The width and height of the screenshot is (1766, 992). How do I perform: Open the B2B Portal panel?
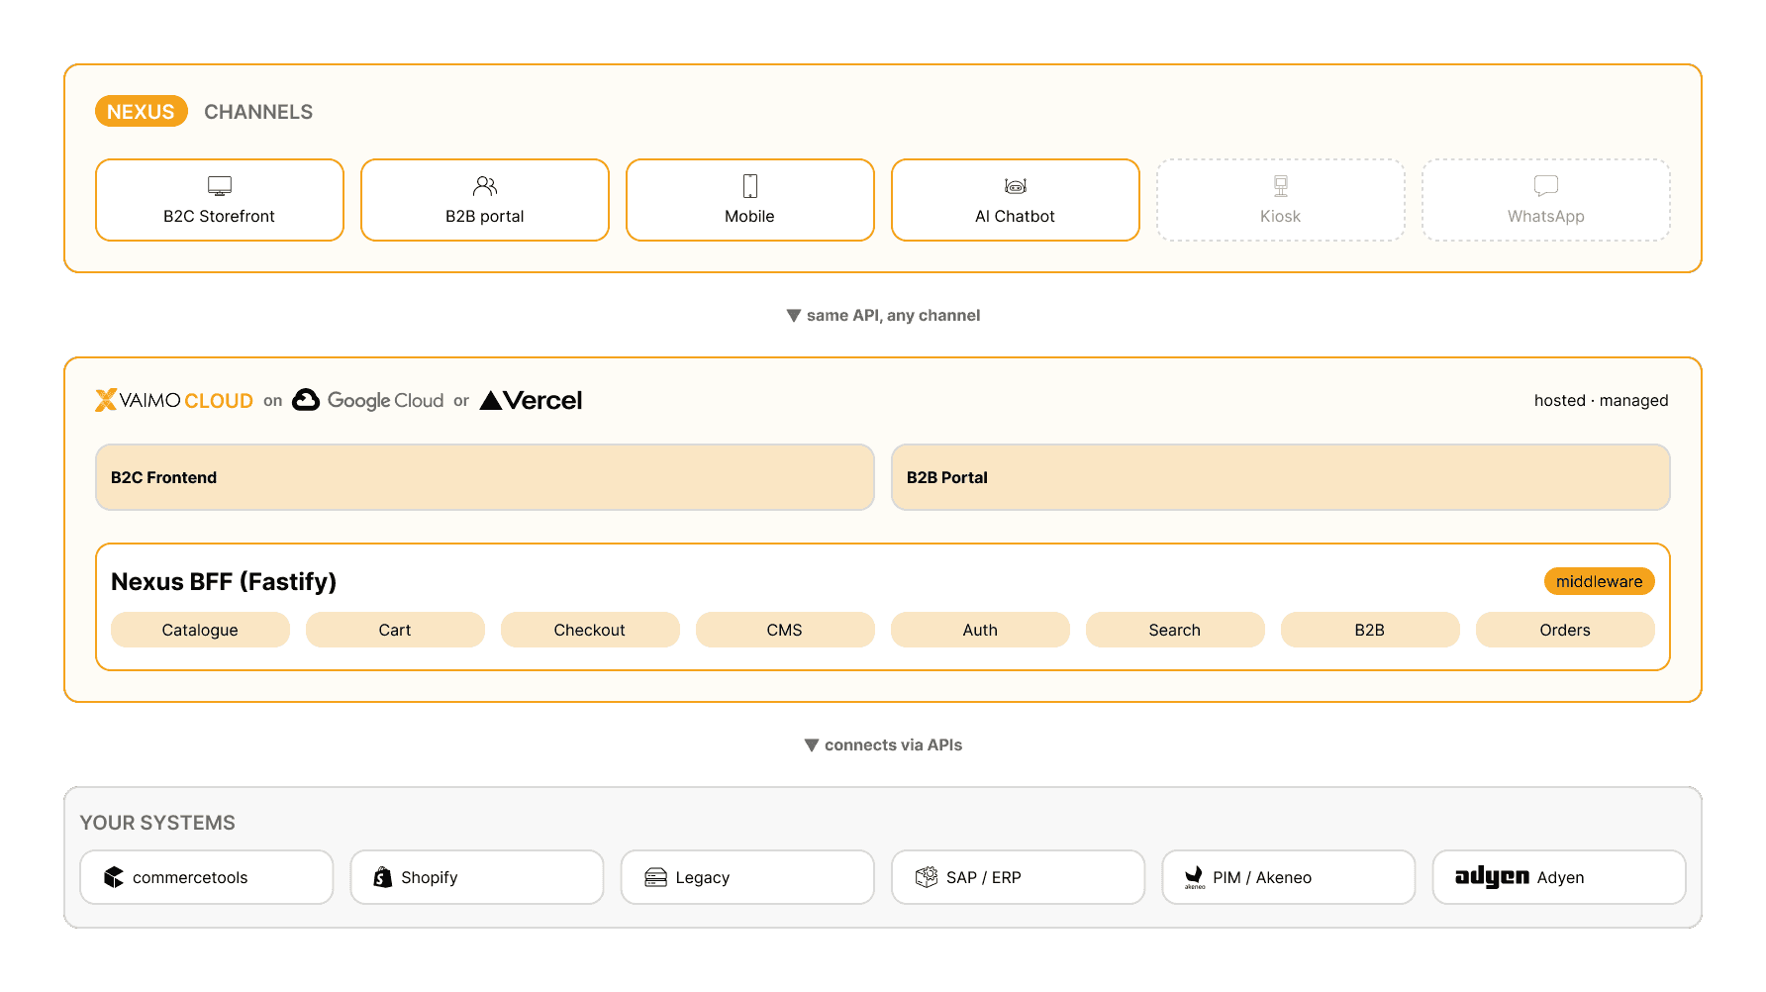[x=1281, y=477]
